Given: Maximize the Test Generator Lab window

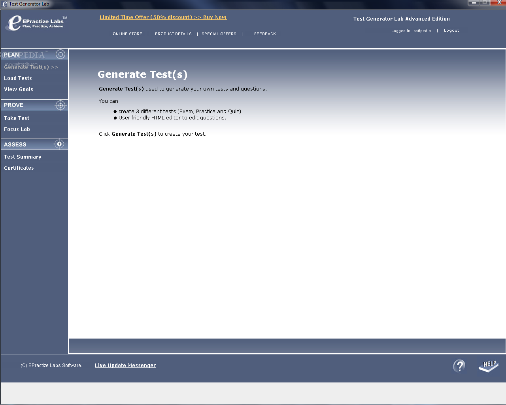Looking at the screenshot, I should pos(485,3).
